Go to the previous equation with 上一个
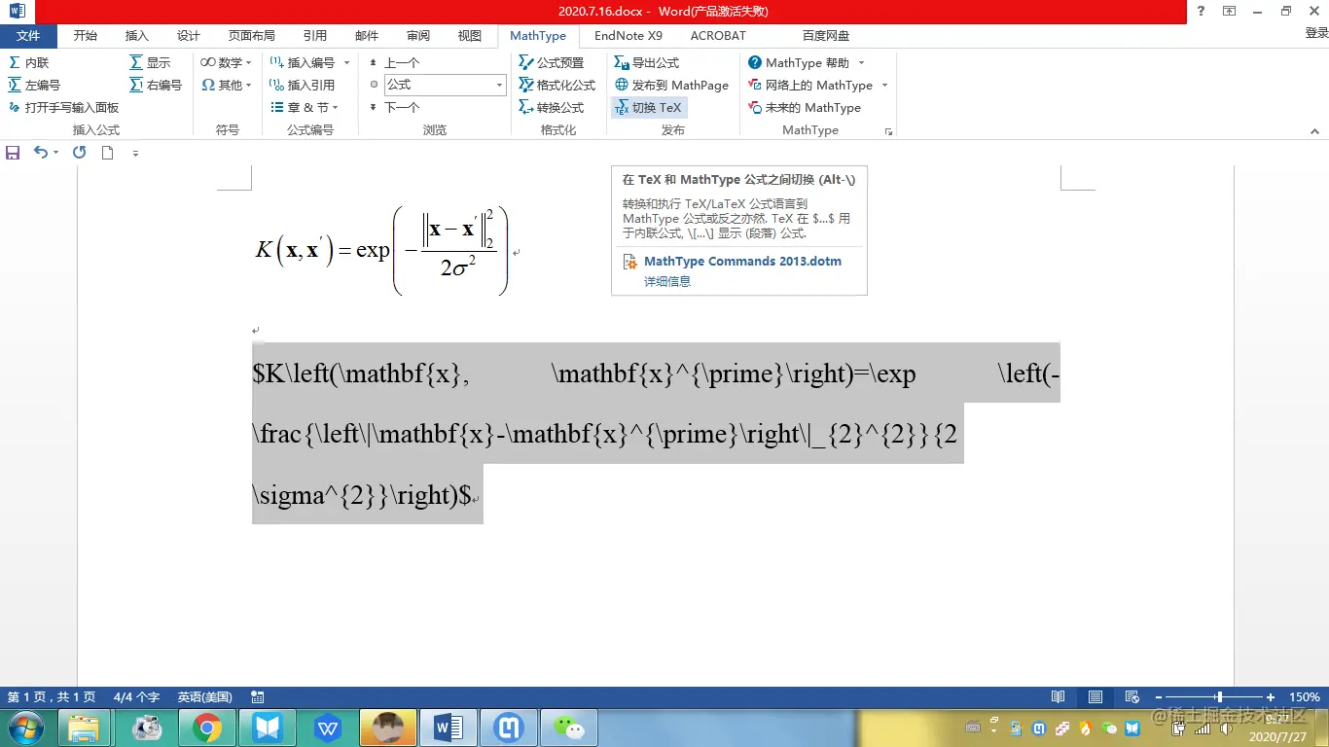1329x747 pixels. click(394, 62)
